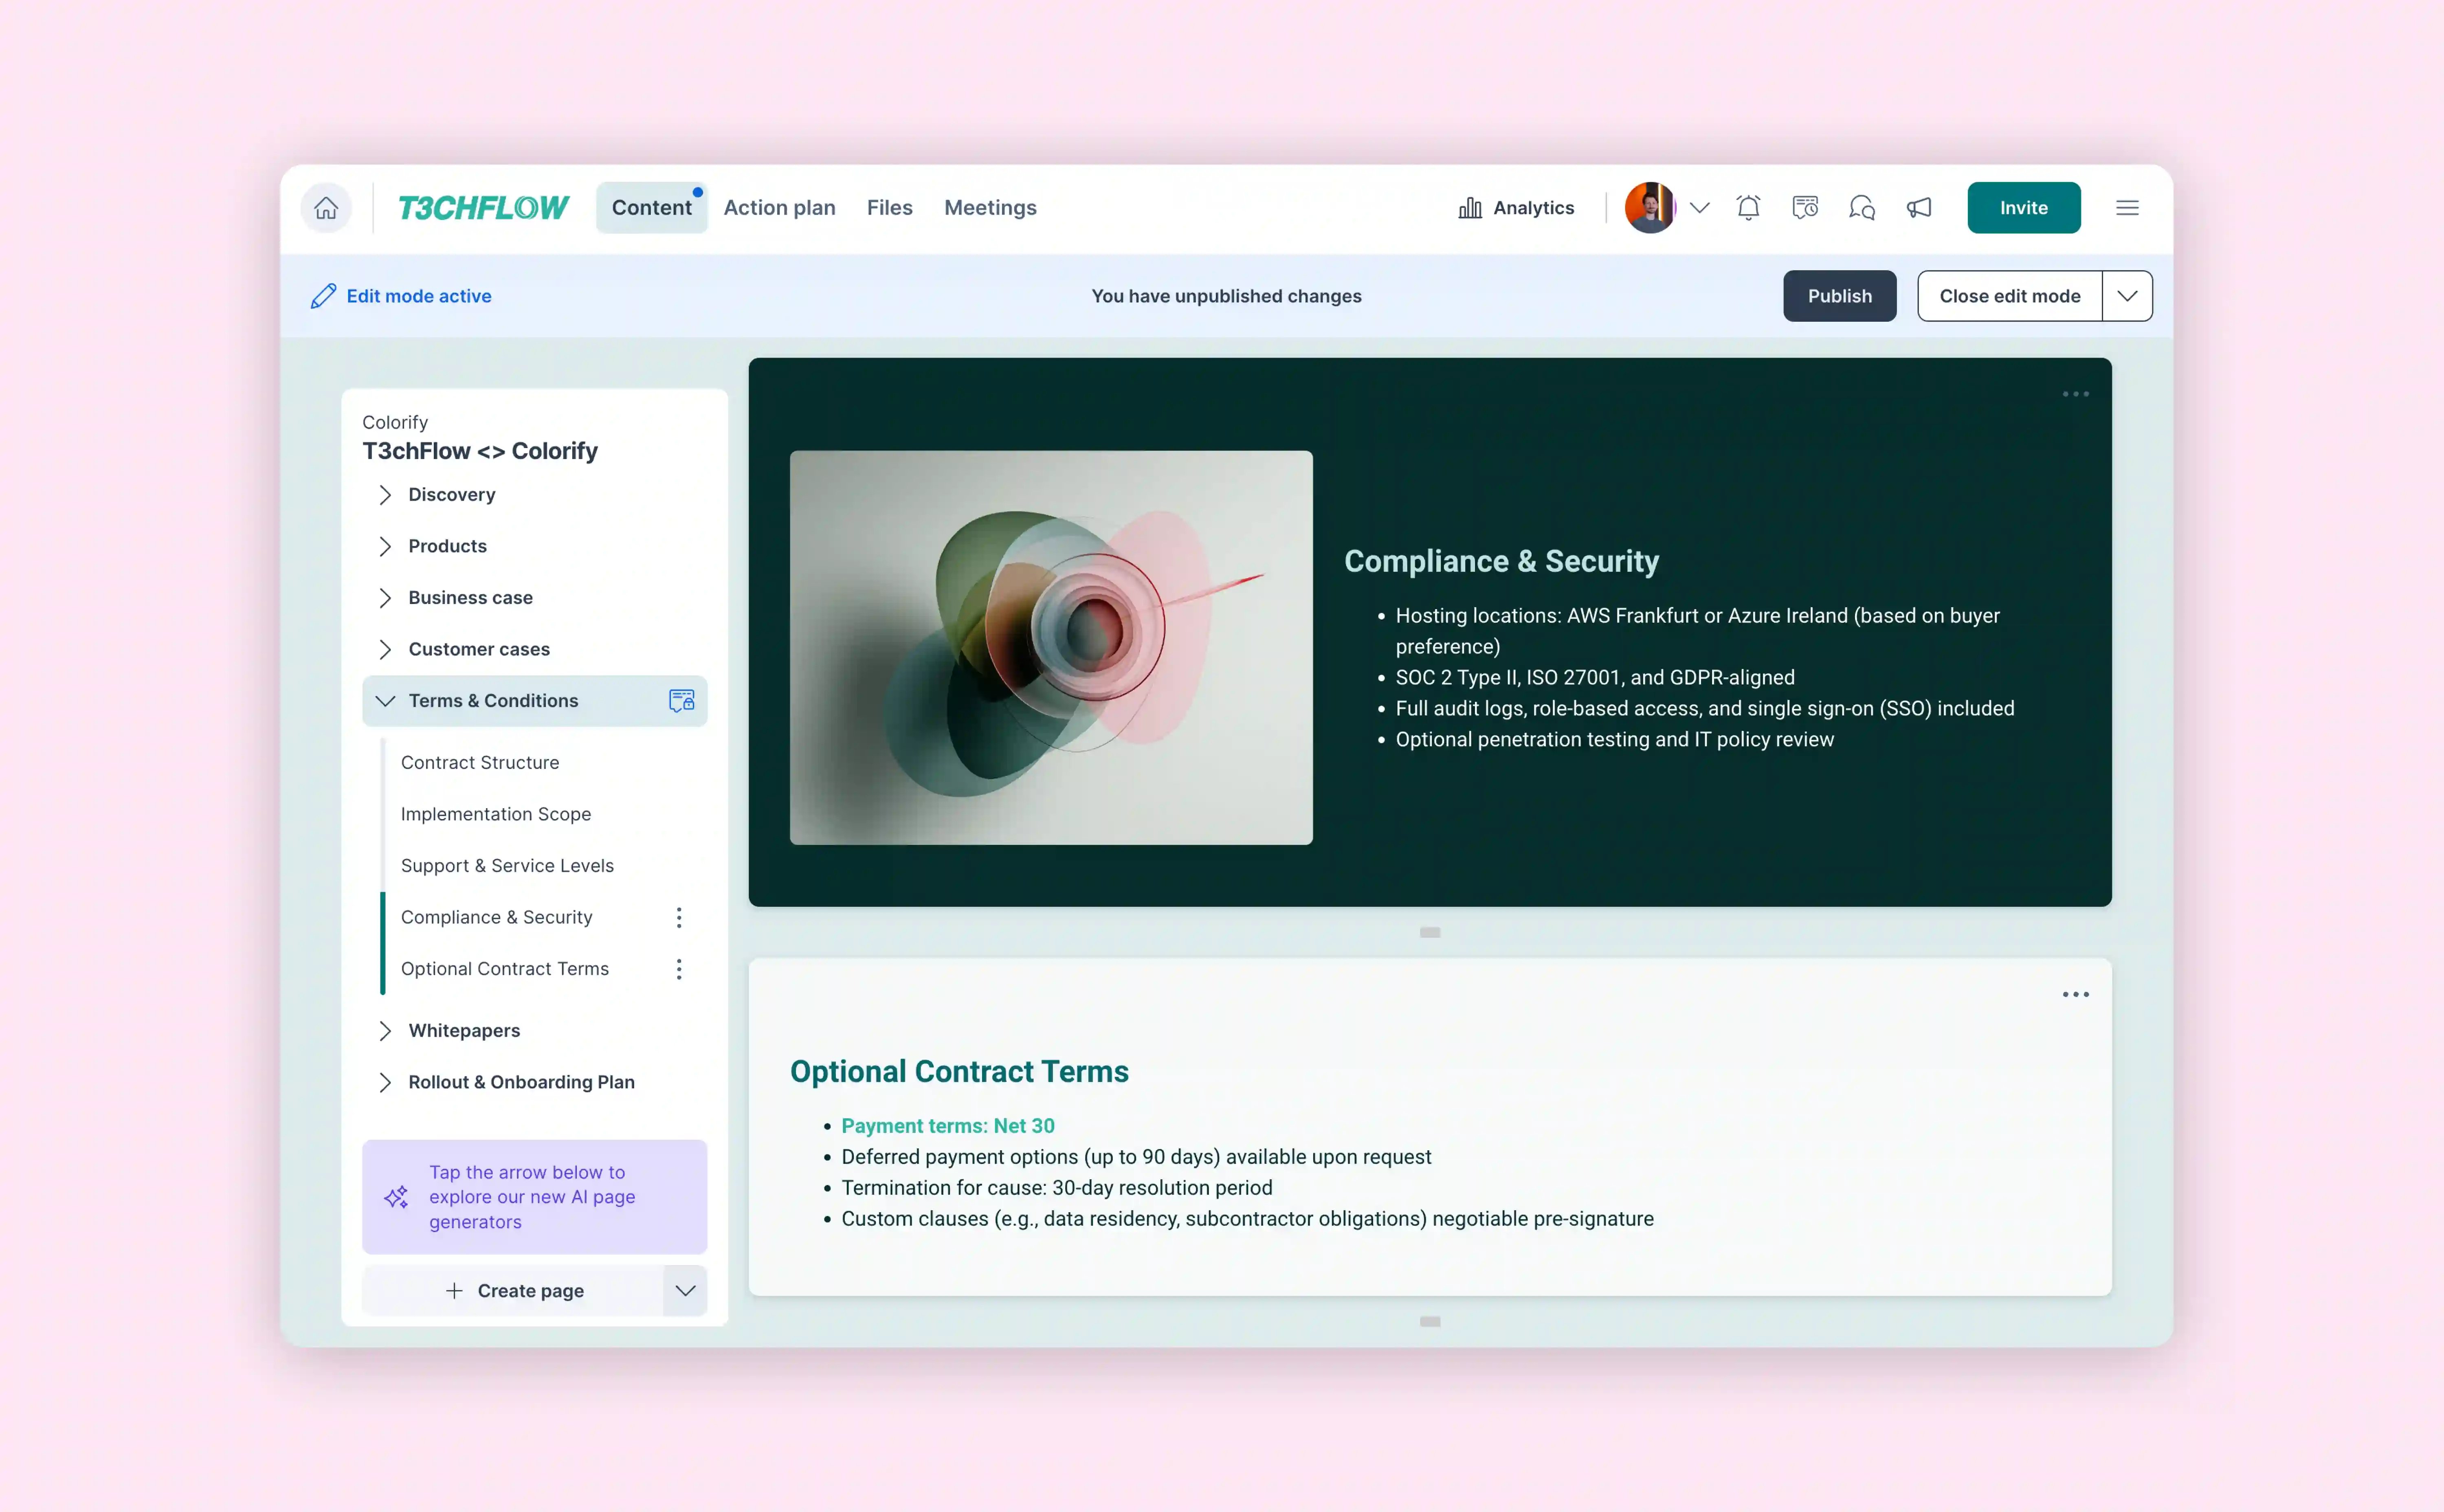Publish the unpublished changes
Viewport: 2444px width, 1512px height.
tap(1839, 296)
